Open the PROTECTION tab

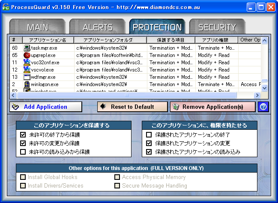pos(157,27)
